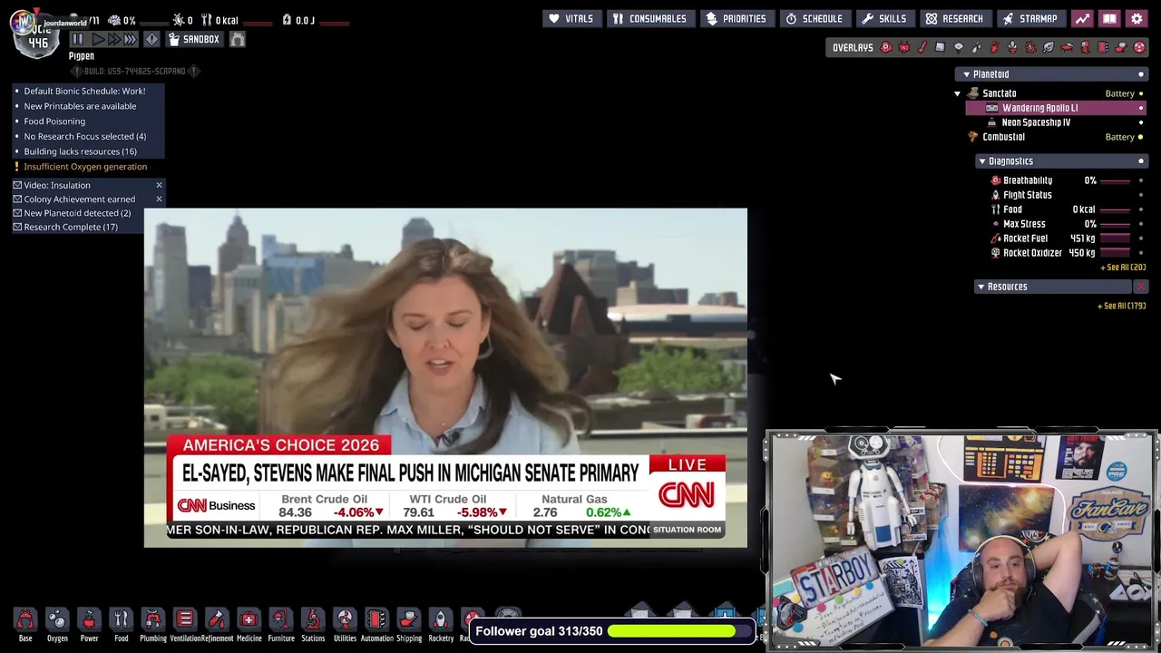Open the Skills menu
This screenshot has width=1161, height=653.
click(x=884, y=18)
